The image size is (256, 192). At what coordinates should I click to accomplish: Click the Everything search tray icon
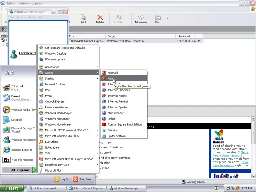[x=237, y=188]
